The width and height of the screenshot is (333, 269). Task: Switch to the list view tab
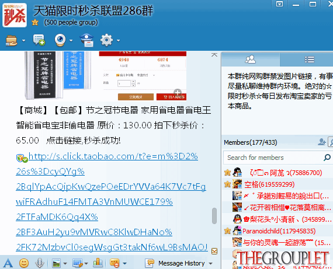coord(309,60)
